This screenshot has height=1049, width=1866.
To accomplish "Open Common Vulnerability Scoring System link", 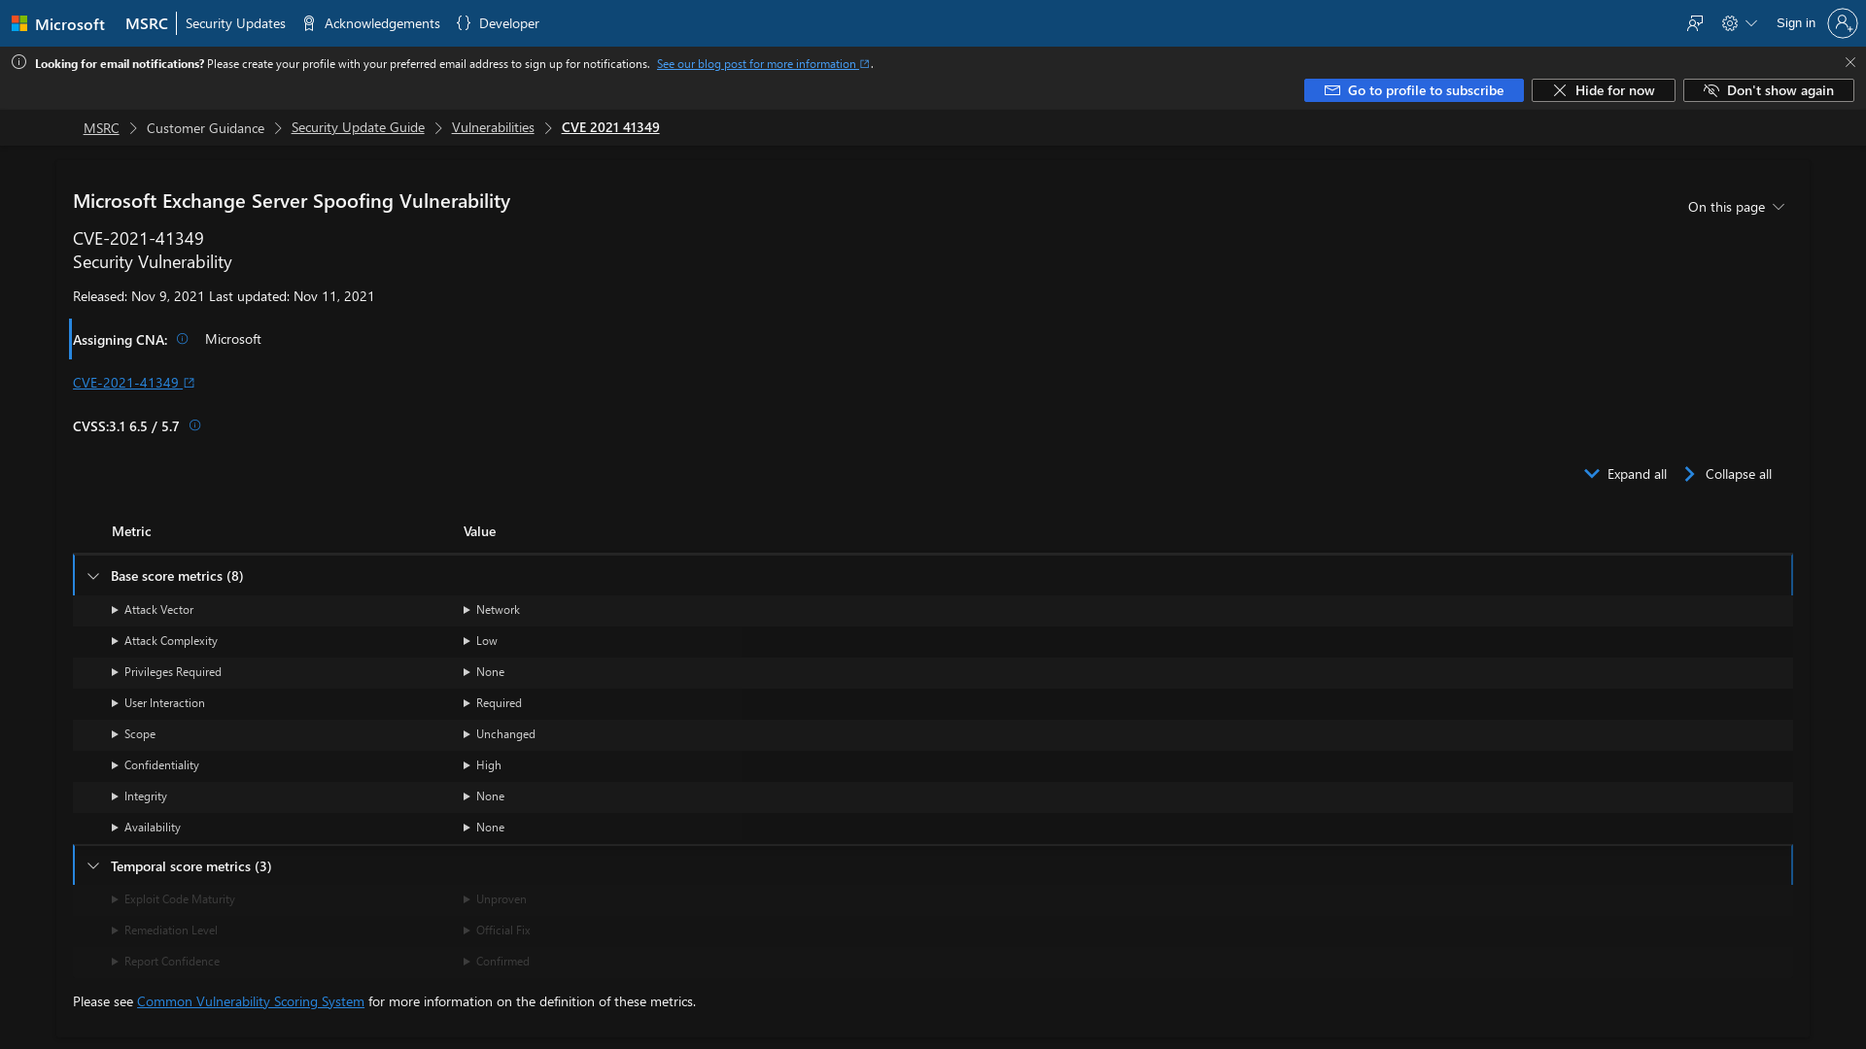I will (251, 1001).
